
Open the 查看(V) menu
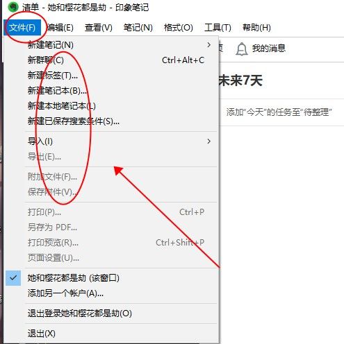[x=99, y=28]
